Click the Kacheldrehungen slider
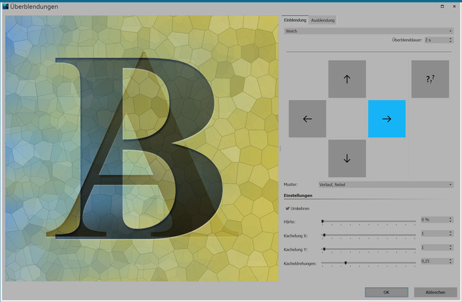 368,263
